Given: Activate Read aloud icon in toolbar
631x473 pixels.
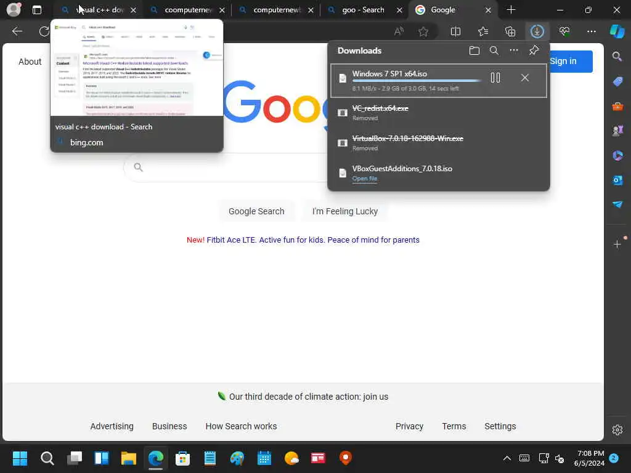Looking at the screenshot, I should click(399, 31).
